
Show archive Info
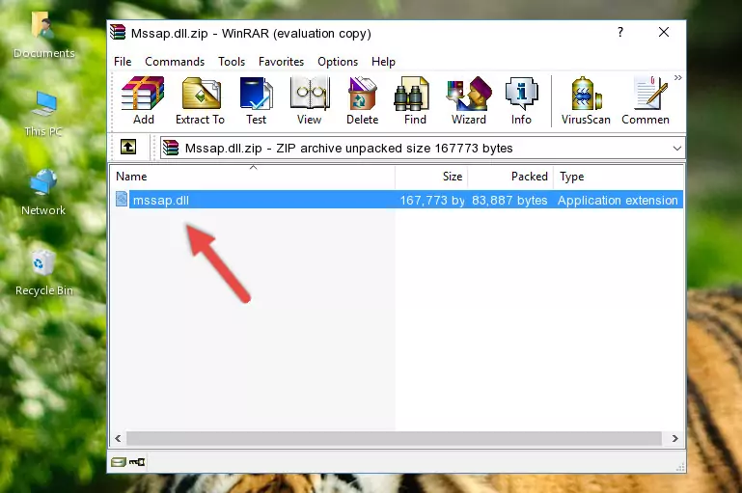point(521,100)
